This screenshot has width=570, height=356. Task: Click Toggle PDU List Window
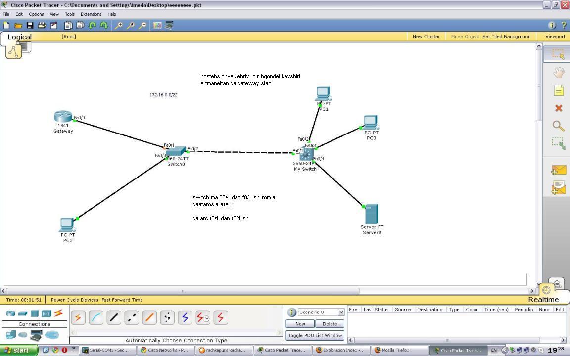315,335
